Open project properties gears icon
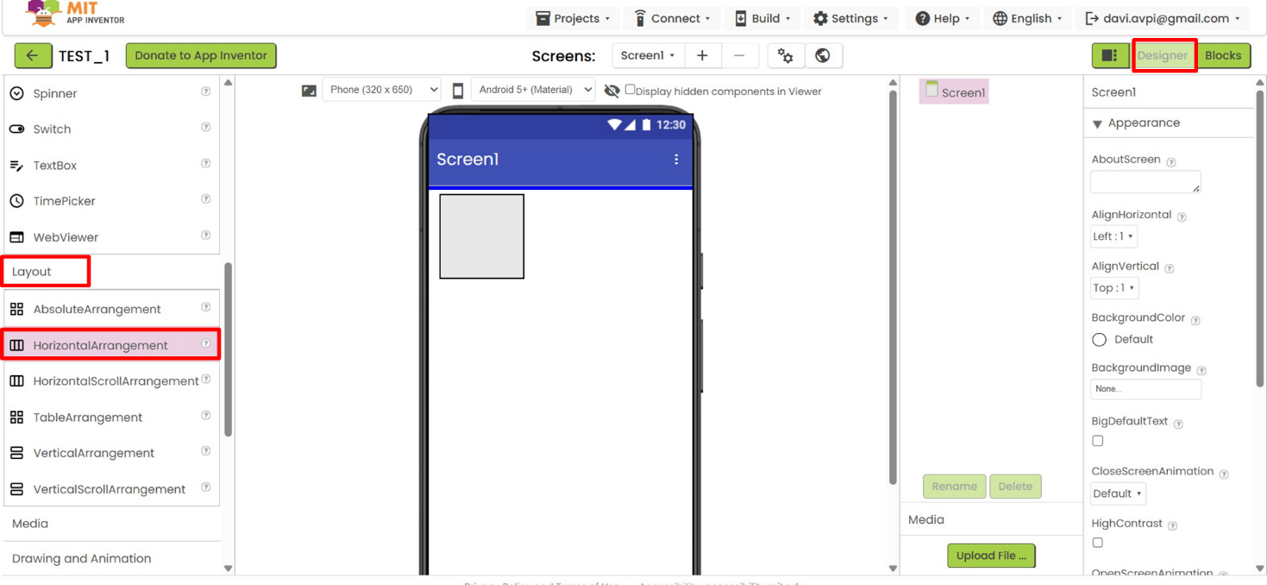 (x=786, y=55)
